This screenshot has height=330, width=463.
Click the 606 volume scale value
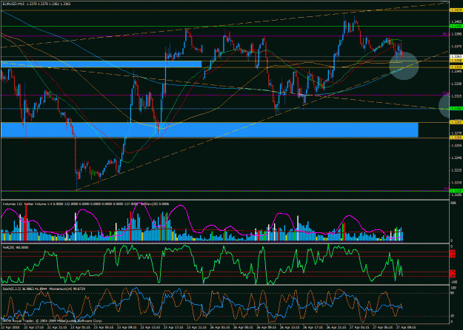453,203
